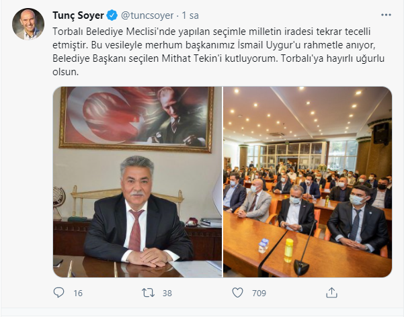The image size is (404, 317).
Task: Open the right photo of council meeting
Action: (x=307, y=182)
